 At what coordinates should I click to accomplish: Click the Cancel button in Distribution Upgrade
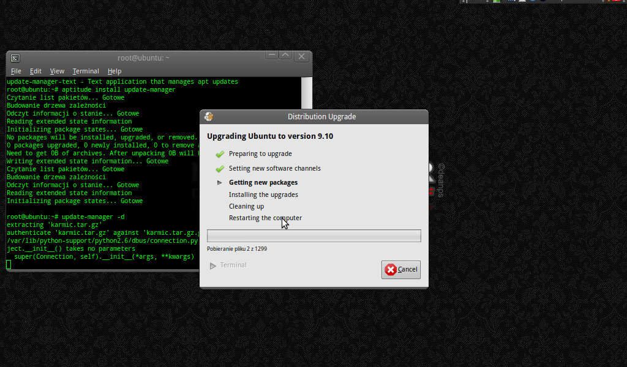coord(401,270)
